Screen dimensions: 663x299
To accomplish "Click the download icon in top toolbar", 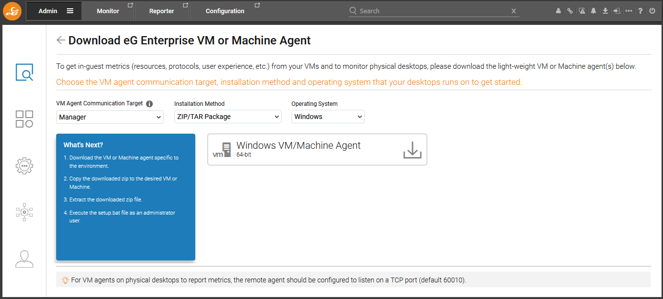I will [x=605, y=11].
